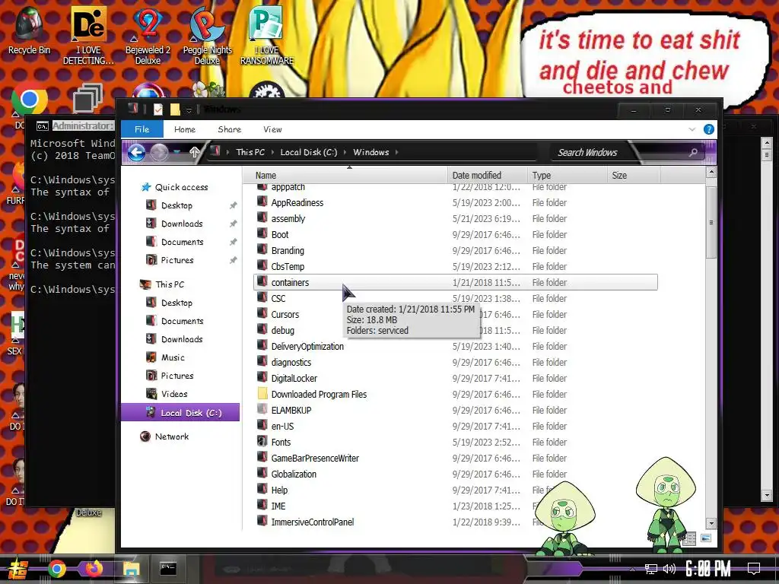Select Local Disk (C:) in navigation pane

coord(180,413)
